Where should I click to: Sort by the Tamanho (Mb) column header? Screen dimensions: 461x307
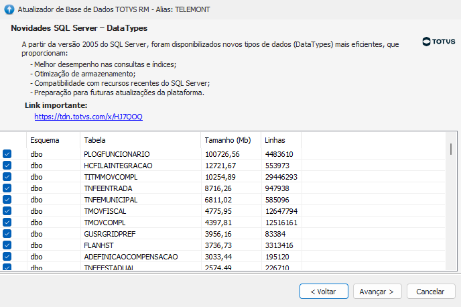pyautogui.click(x=231, y=140)
